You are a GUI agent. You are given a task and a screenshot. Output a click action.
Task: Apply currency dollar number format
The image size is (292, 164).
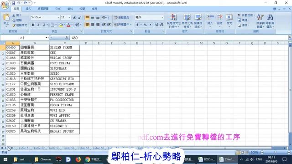click(x=137, y=25)
